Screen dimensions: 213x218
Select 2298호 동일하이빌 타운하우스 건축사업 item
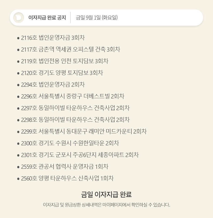click(75, 120)
